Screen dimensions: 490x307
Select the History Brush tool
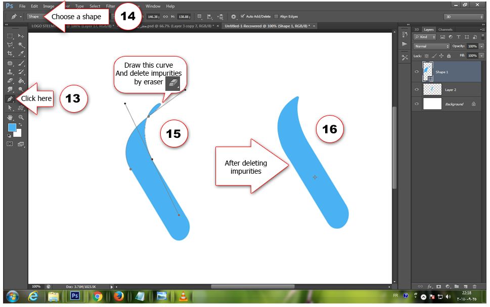pyautogui.click(x=21, y=72)
